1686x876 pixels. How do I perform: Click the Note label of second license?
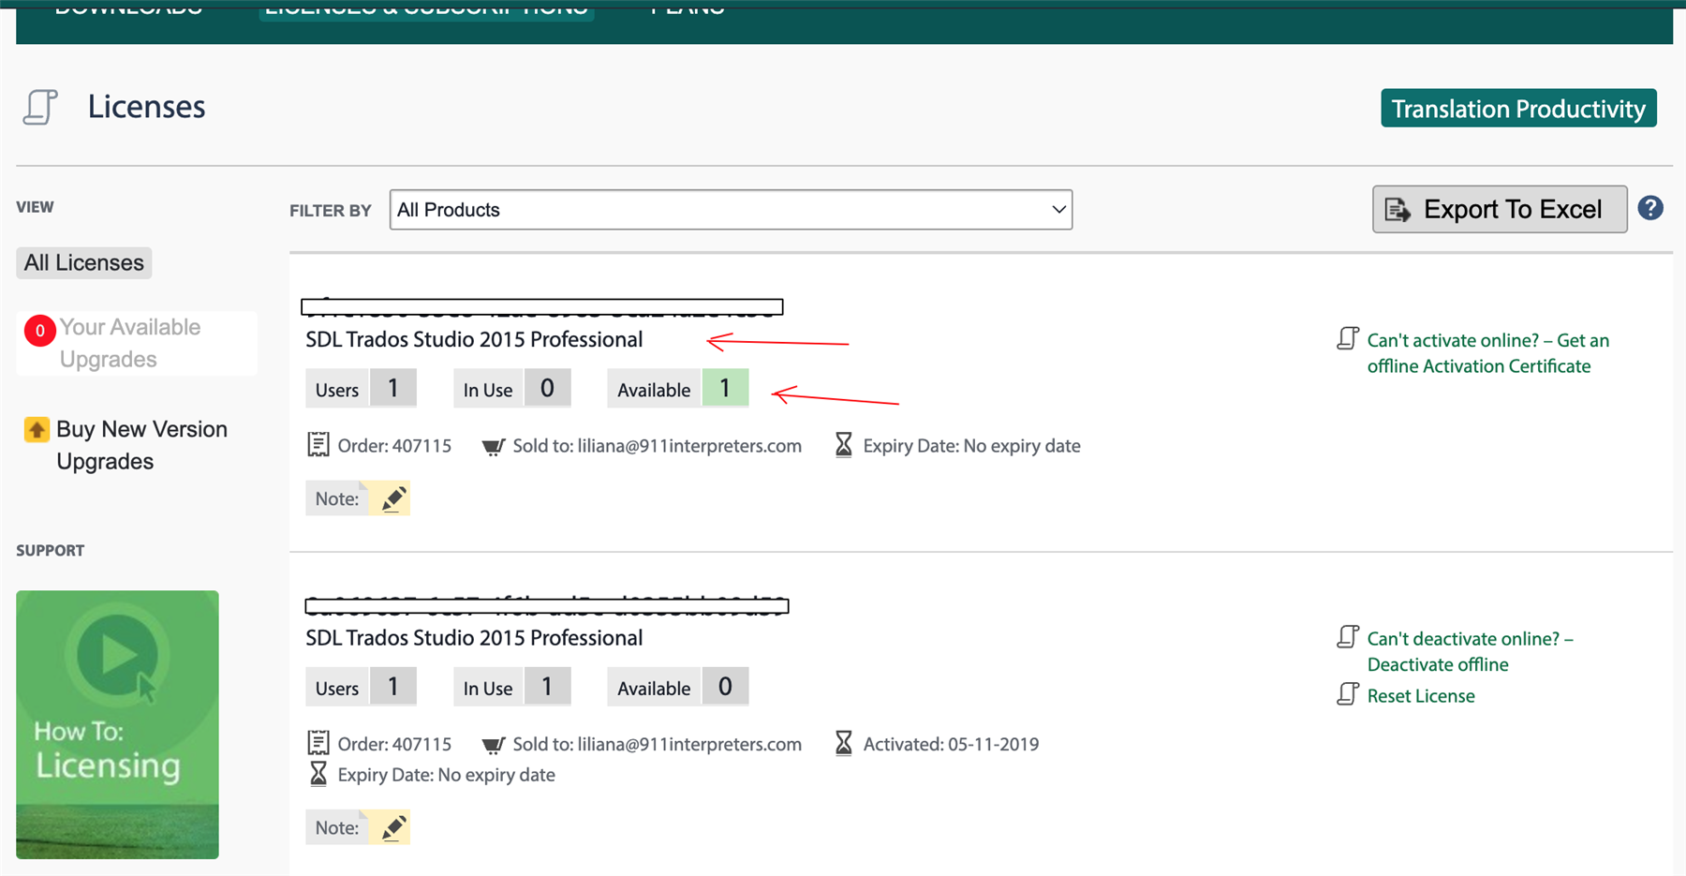[337, 827]
